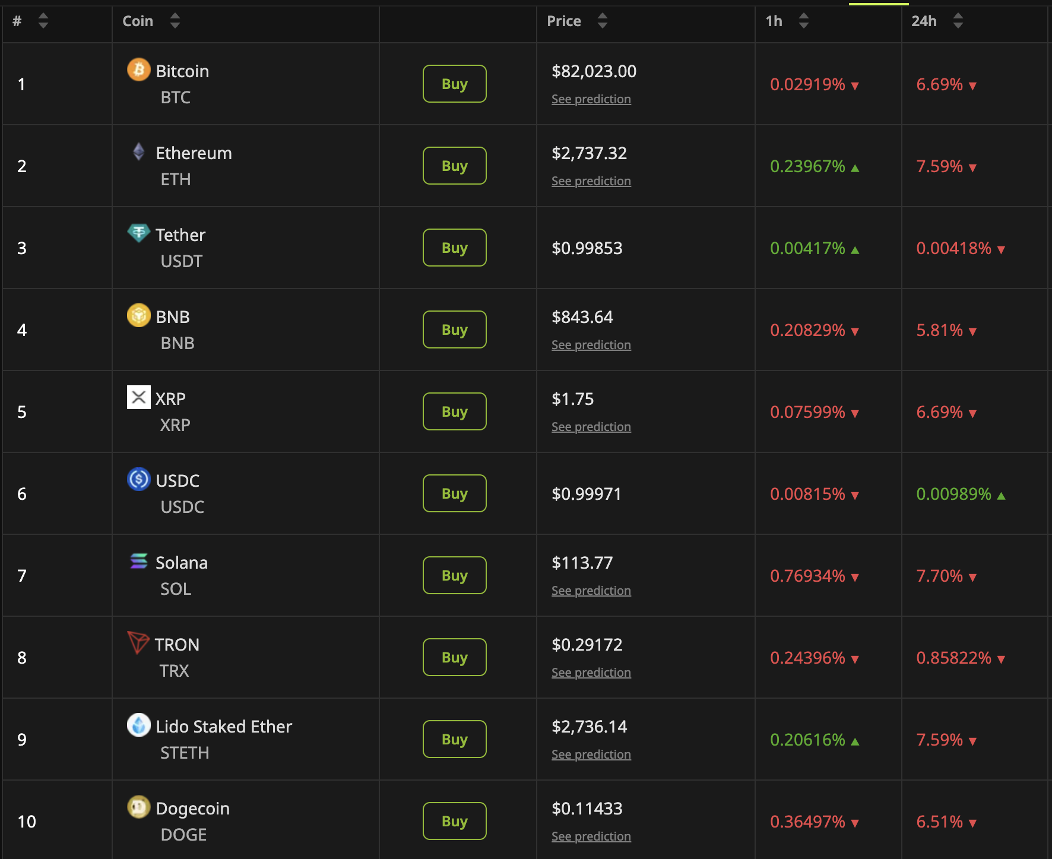Sort by 24h change column arrows
This screenshot has height=859, width=1052.
958,21
